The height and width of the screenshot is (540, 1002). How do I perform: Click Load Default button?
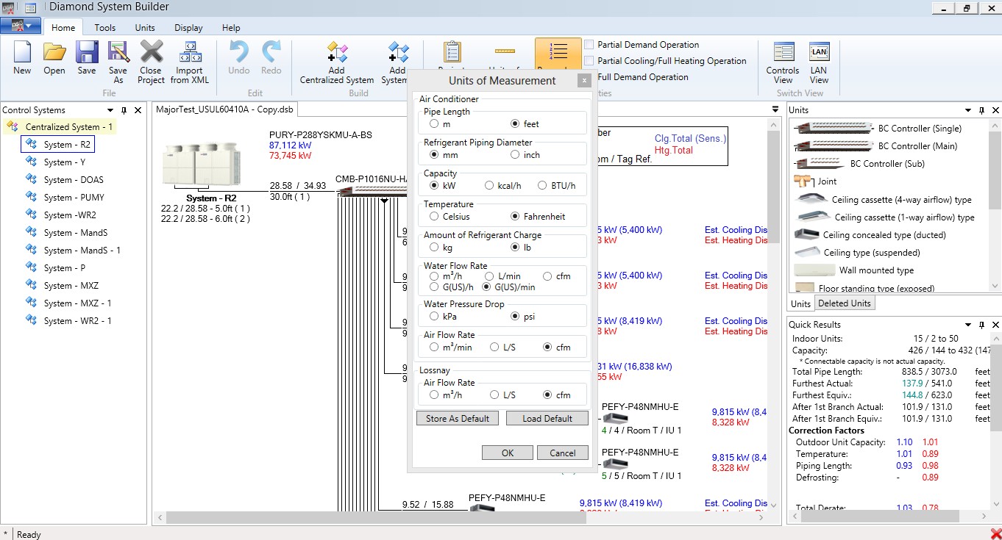[547, 418]
